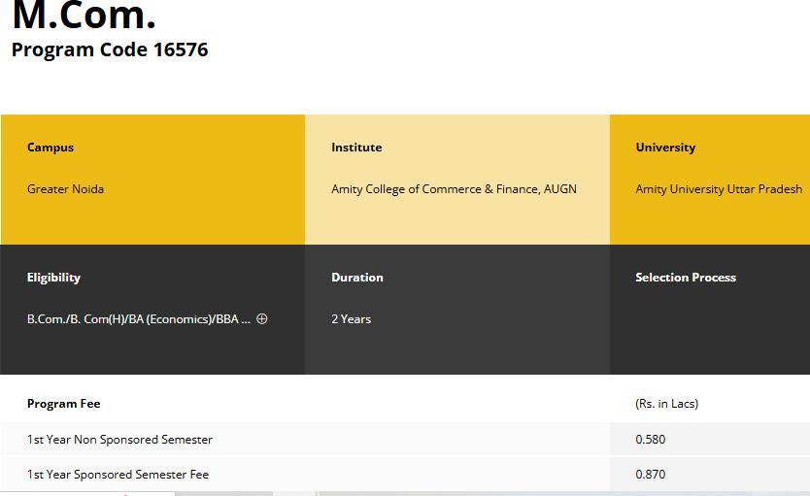Select the 2 Years duration value

coord(351,319)
